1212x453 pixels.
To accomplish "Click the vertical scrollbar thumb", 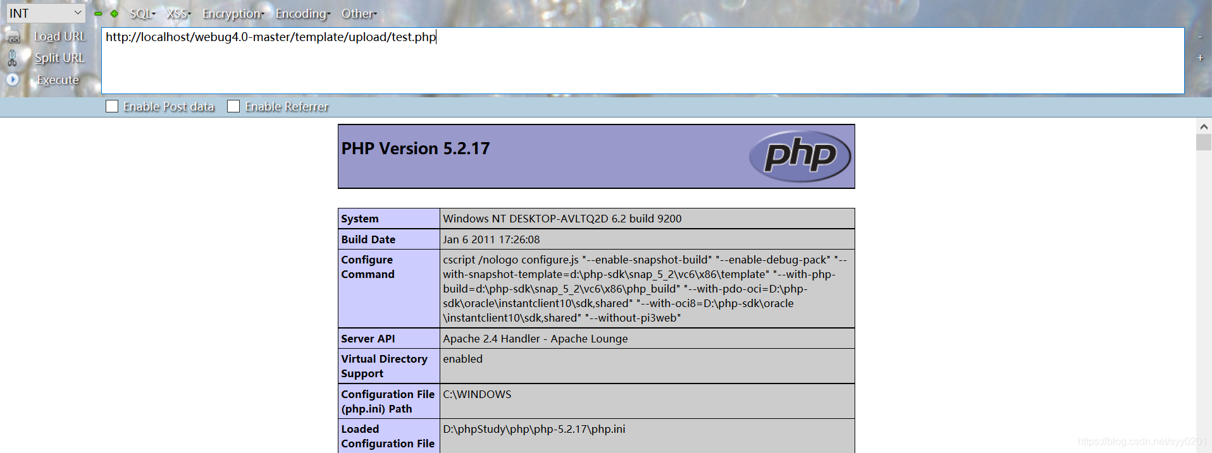I will (x=1204, y=142).
